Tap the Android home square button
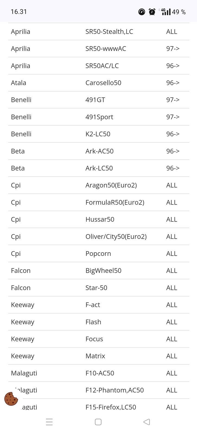 pos(98,422)
